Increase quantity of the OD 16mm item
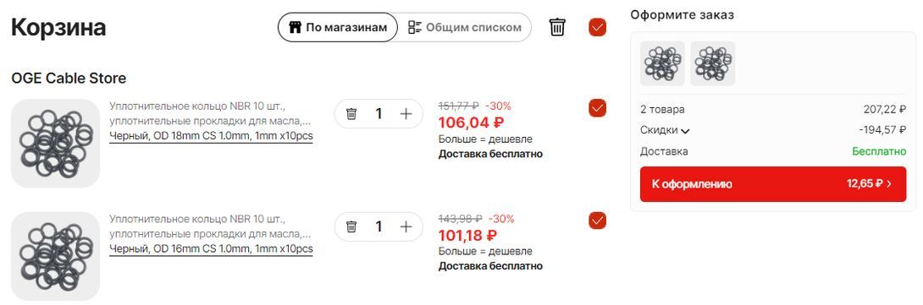The width and height of the screenshot is (923, 305). [x=406, y=226]
